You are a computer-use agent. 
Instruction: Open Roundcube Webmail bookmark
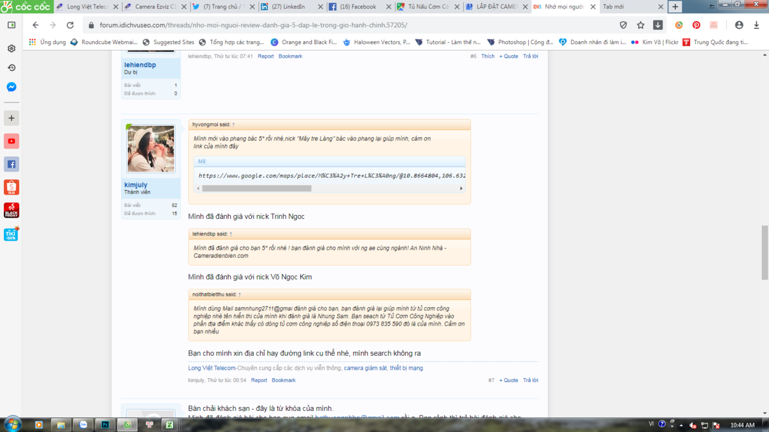point(104,42)
